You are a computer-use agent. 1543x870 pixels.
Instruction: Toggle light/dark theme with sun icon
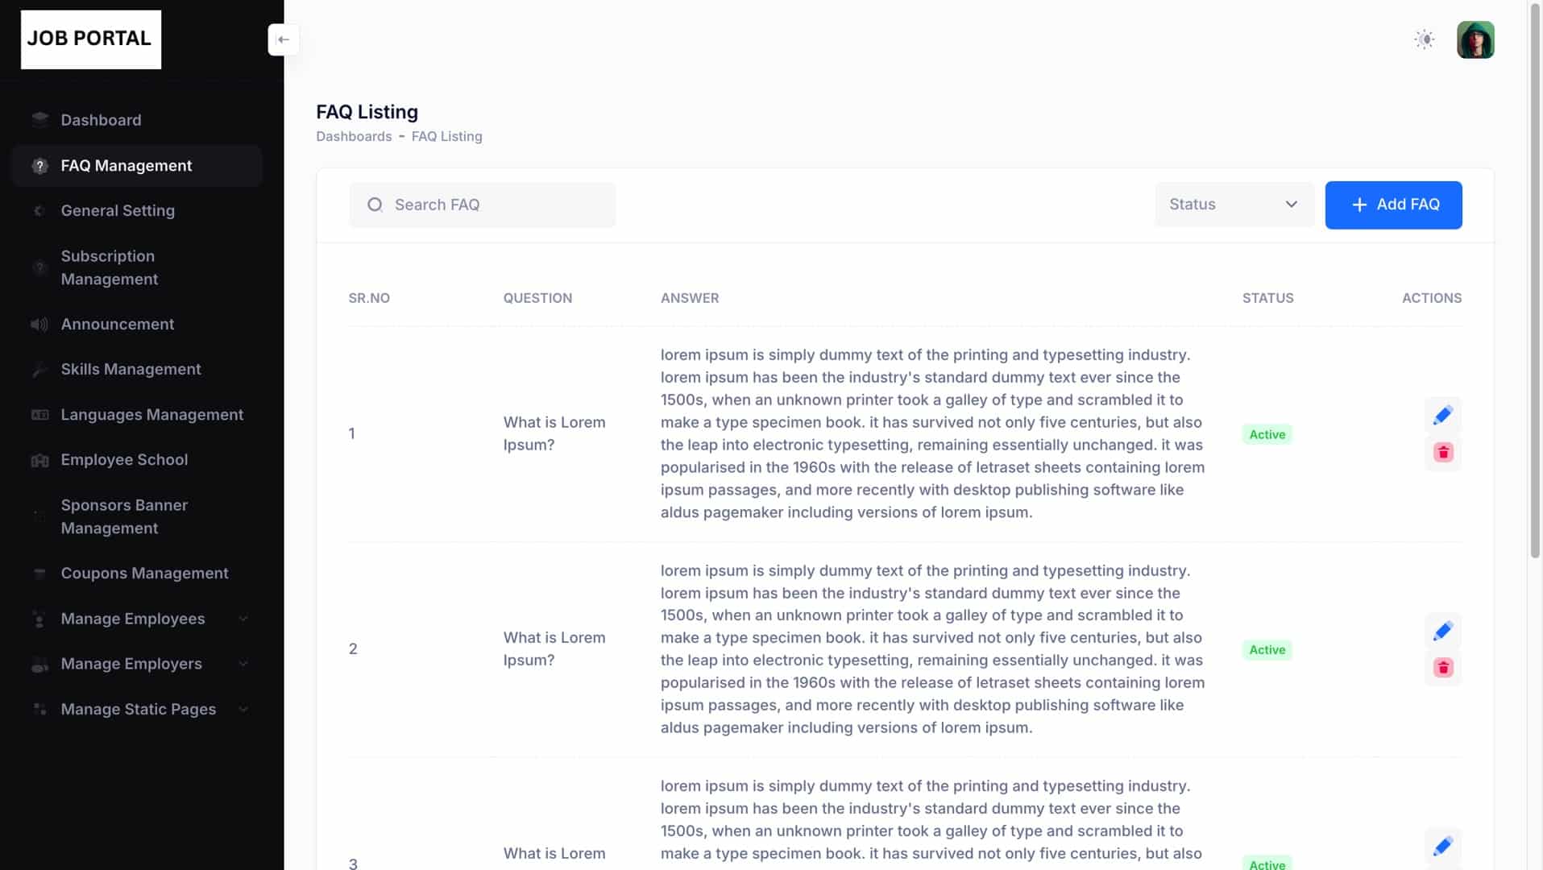[x=1424, y=39]
